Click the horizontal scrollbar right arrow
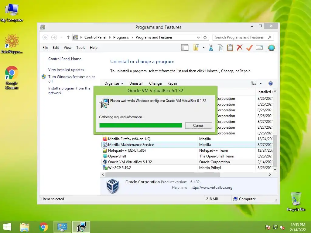 click(270, 174)
